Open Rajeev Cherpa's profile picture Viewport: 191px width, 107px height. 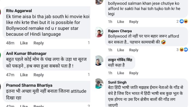(99, 32)
